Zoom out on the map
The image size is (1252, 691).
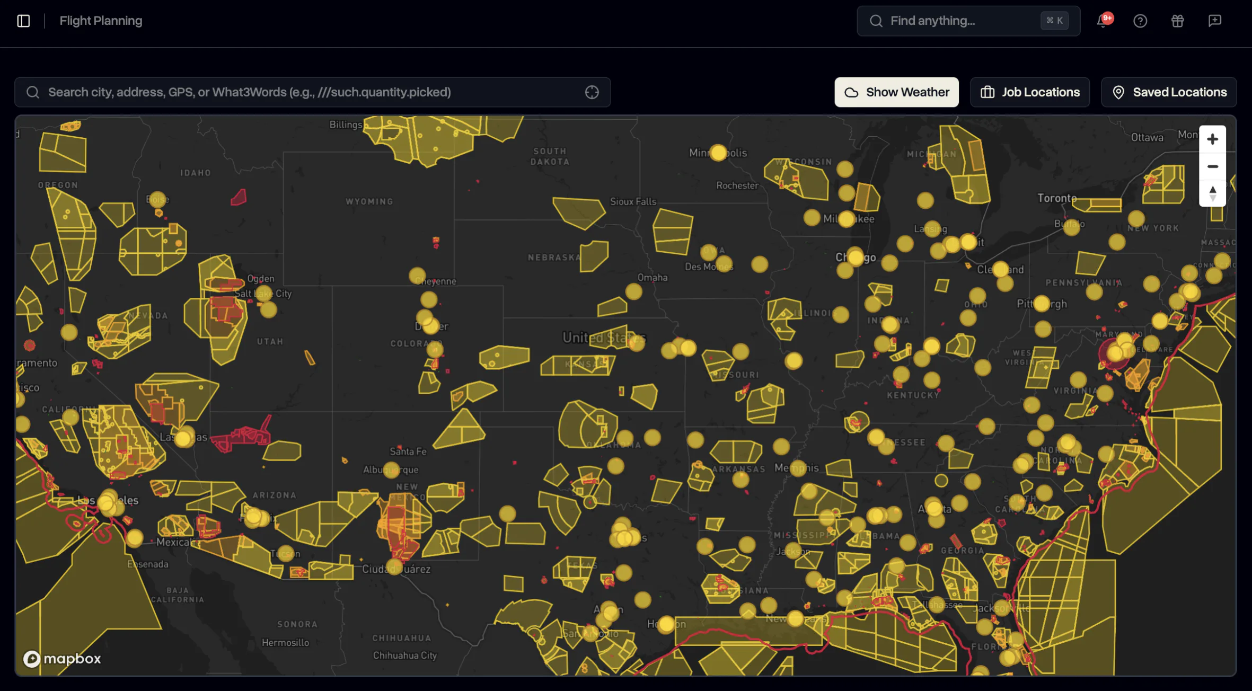click(x=1212, y=166)
